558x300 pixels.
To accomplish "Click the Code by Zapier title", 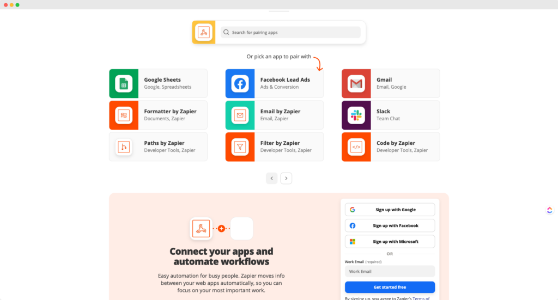I will (x=396, y=143).
